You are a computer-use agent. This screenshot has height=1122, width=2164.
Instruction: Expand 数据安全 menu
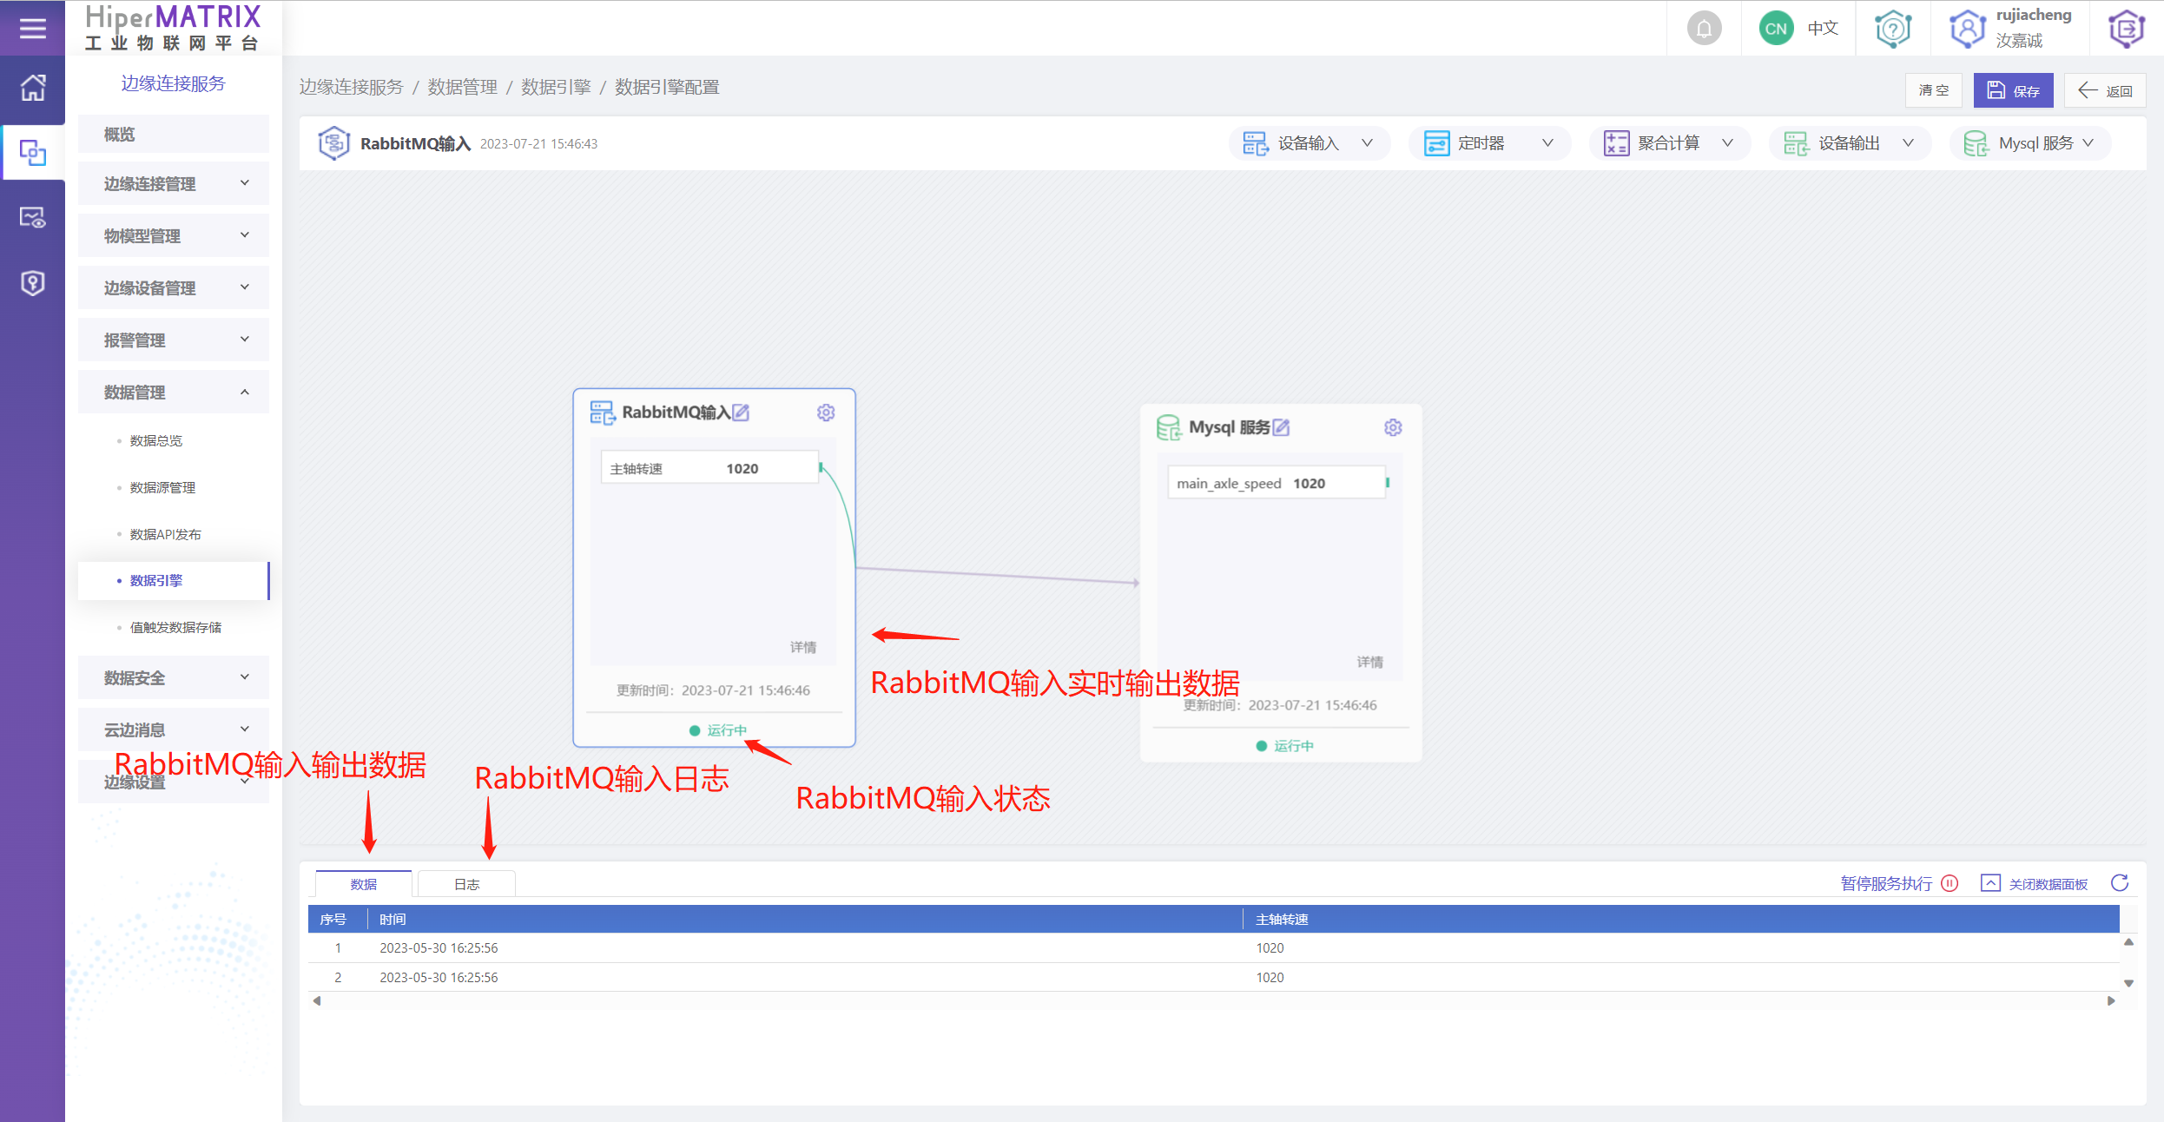click(x=174, y=677)
